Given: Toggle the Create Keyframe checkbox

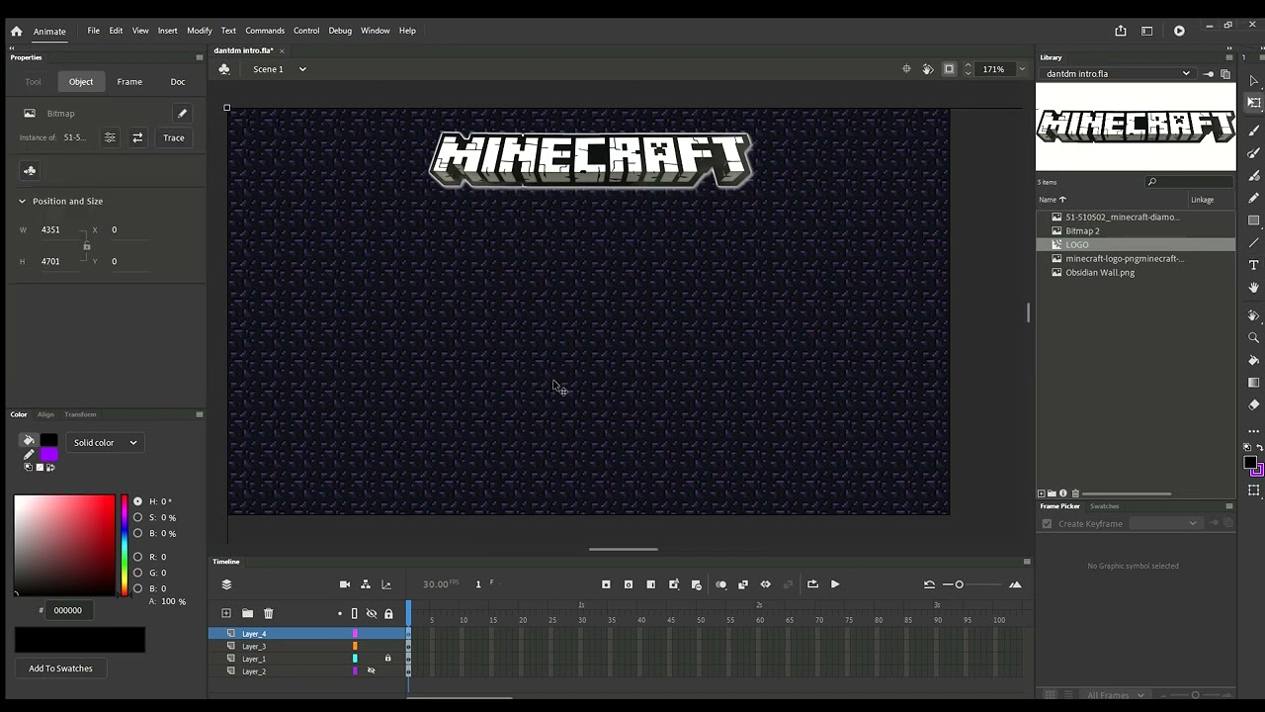Looking at the screenshot, I should tap(1047, 524).
